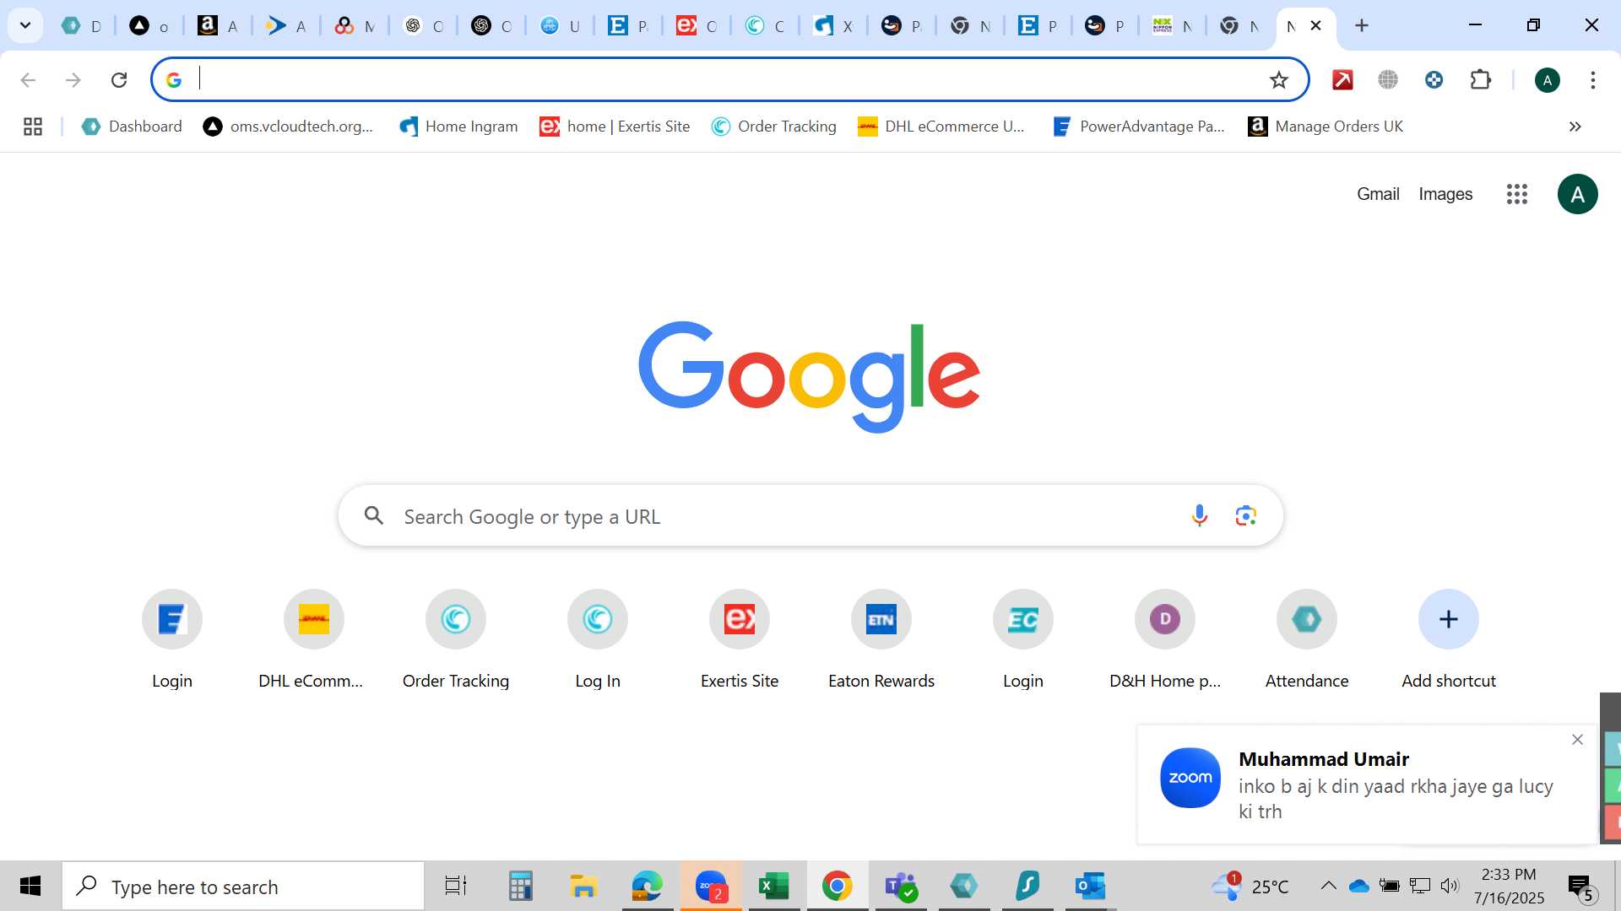1621x911 pixels.
Task: Open Exertis Site shortcut tile
Action: (x=739, y=640)
